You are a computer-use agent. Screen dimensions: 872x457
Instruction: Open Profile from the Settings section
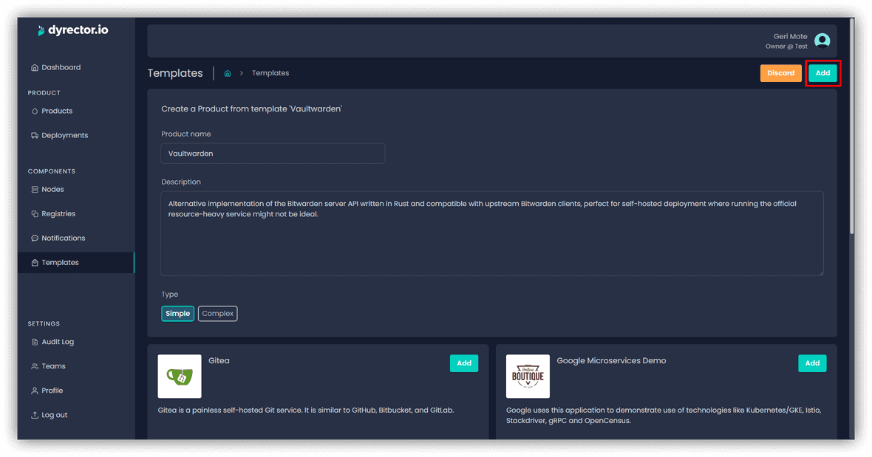point(34,391)
